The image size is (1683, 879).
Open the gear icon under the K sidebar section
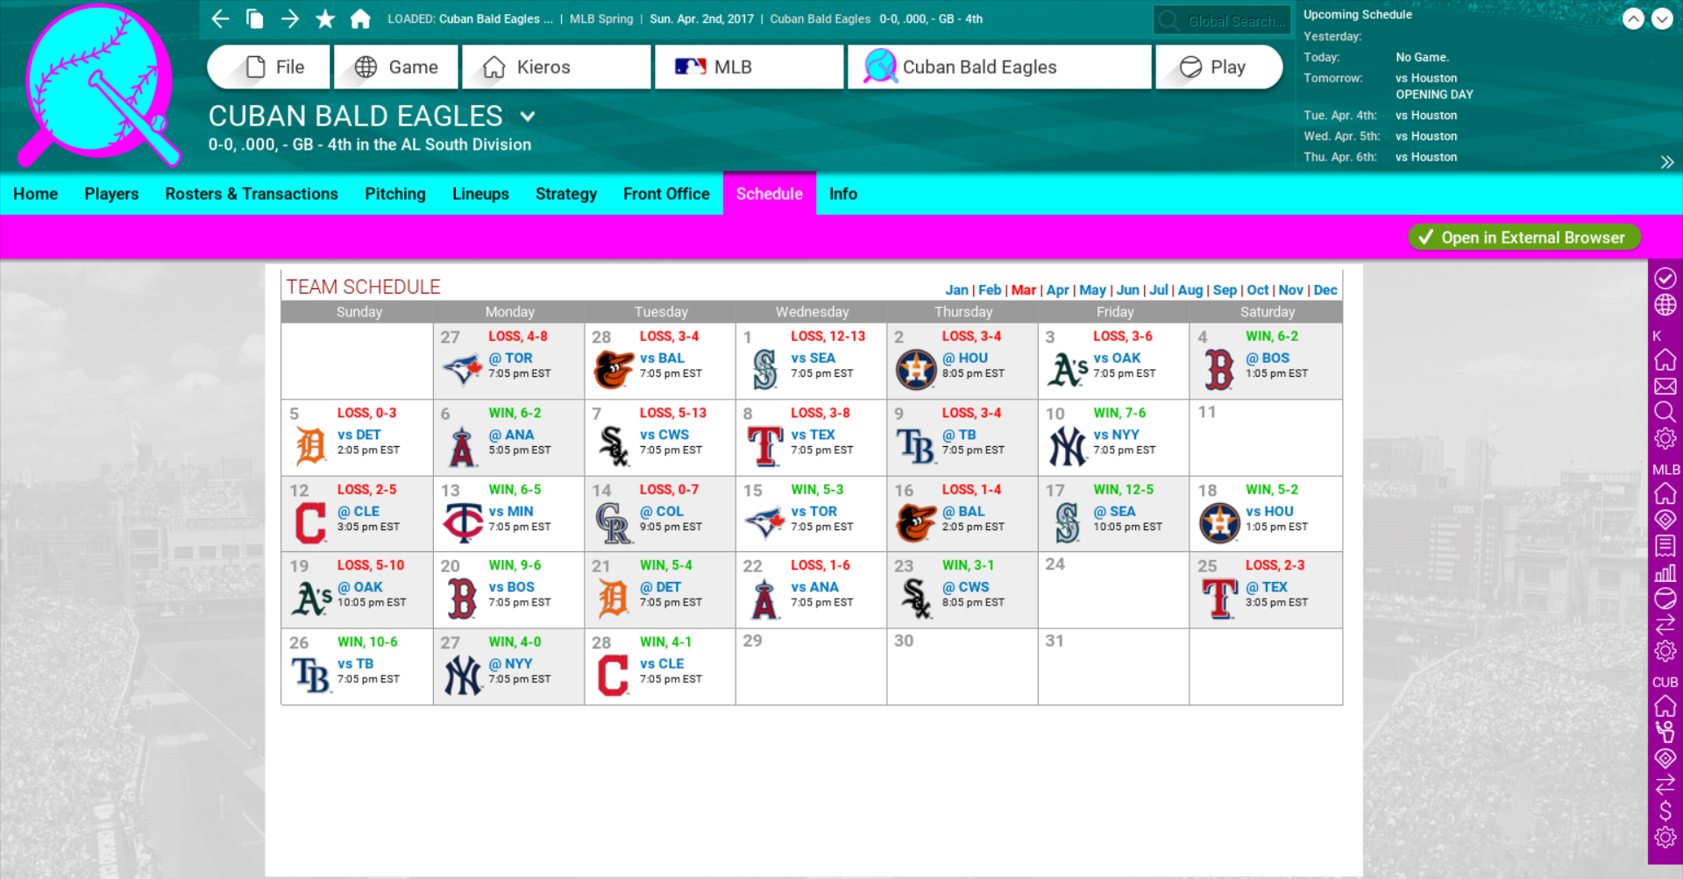point(1665,438)
